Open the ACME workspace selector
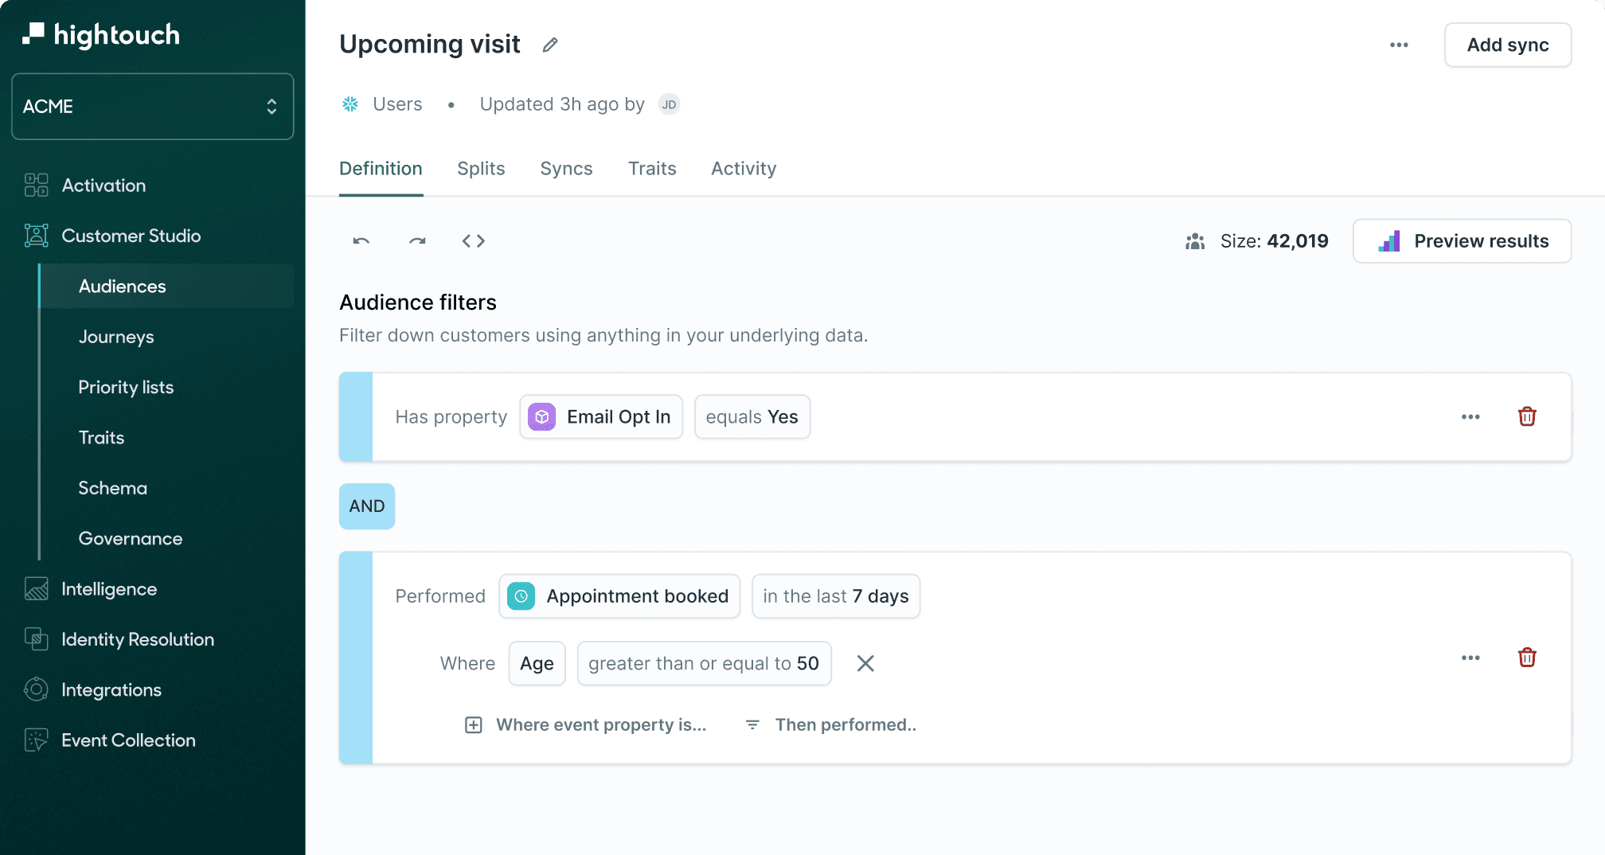The height and width of the screenshot is (855, 1605). pos(151,106)
